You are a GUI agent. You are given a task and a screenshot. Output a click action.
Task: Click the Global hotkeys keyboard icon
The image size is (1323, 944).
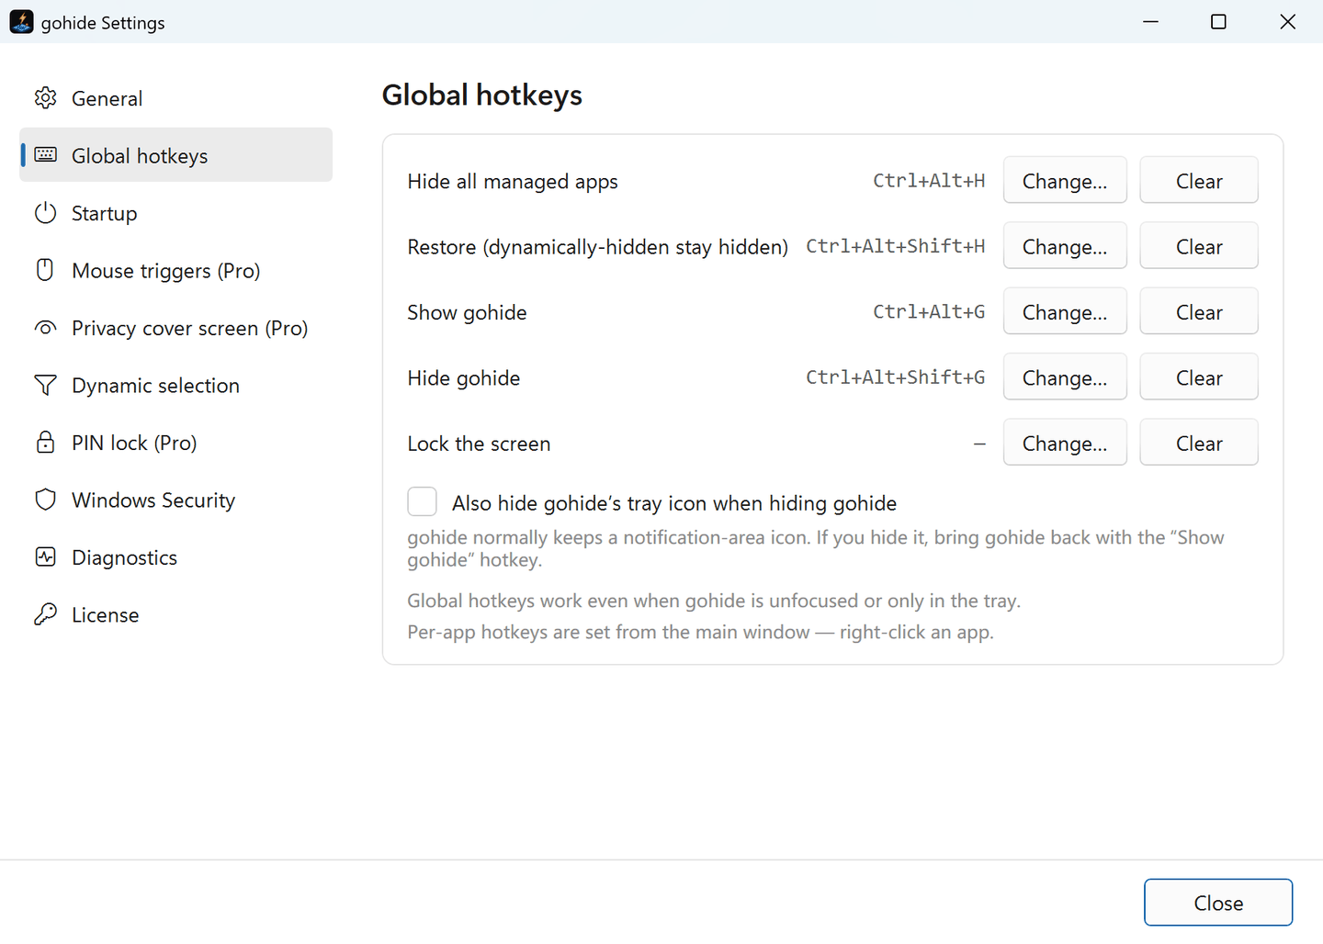(x=45, y=154)
